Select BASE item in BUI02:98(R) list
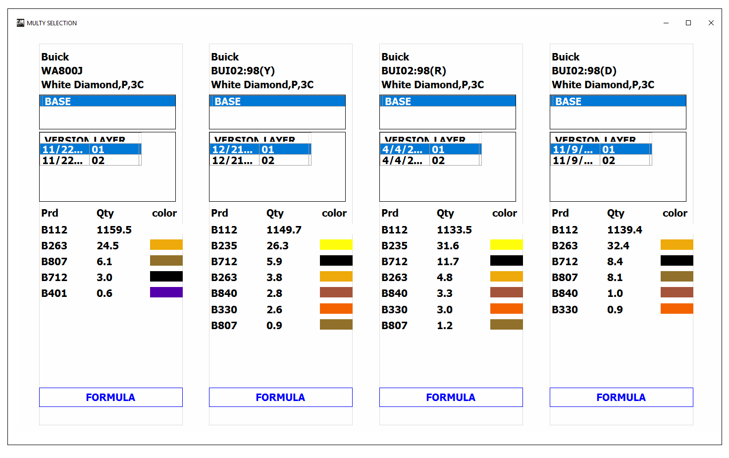 coord(448,101)
